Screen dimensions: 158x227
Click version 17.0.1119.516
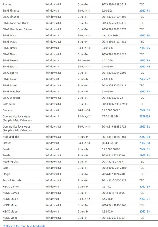(110, 117)
